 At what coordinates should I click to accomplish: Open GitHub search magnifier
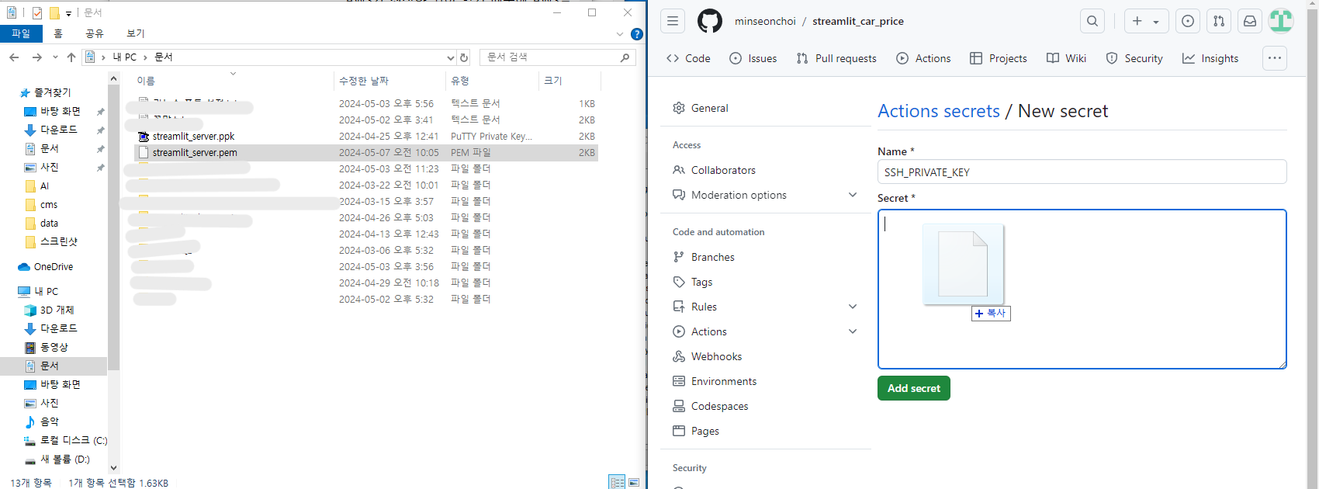(1092, 21)
